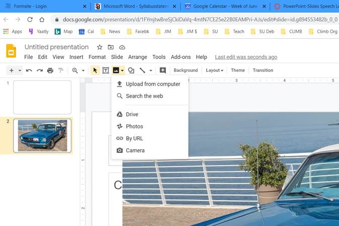Click the Paint format roller icon
Screen dimensions: 339x226
61,70
